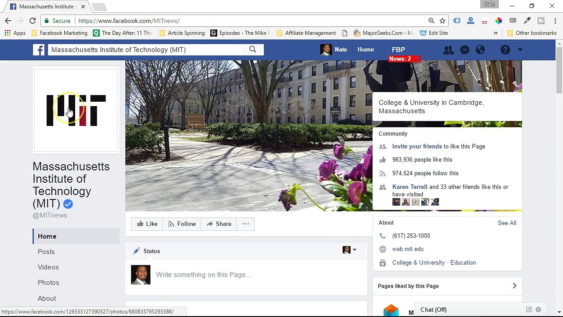The image size is (563, 317).
Task: Open Chrome menu three dots
Action: coord(555,21)
